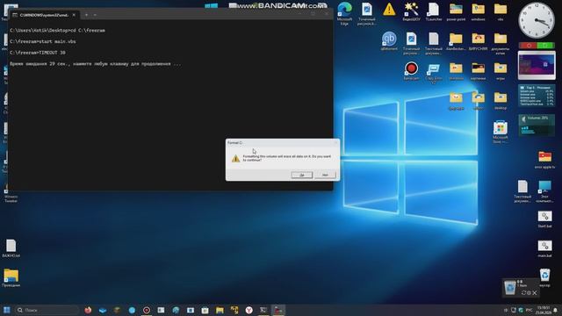Viewport: 562px width, 316px height.
Task: Click the refresh icon in recycle bin gadget
Action: (523, 293)
